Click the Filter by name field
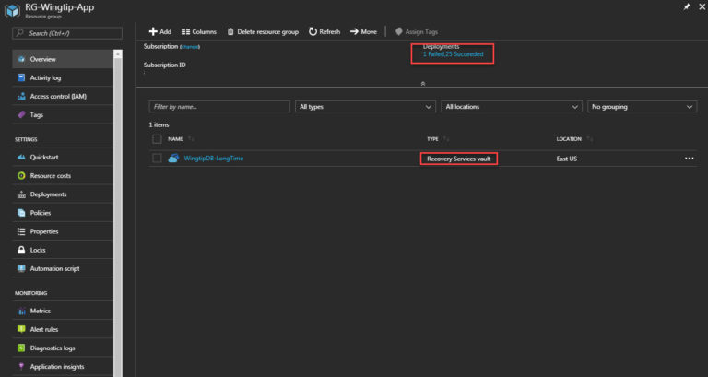This screenshot has width=708, height=377. pyautogui.click(x=219, y=107)
